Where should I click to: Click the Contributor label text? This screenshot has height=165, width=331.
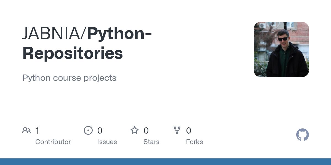pos(53,142)
